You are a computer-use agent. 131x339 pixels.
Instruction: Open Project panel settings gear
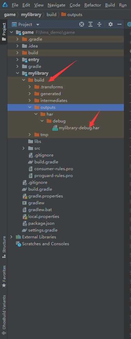pos(111,25)
